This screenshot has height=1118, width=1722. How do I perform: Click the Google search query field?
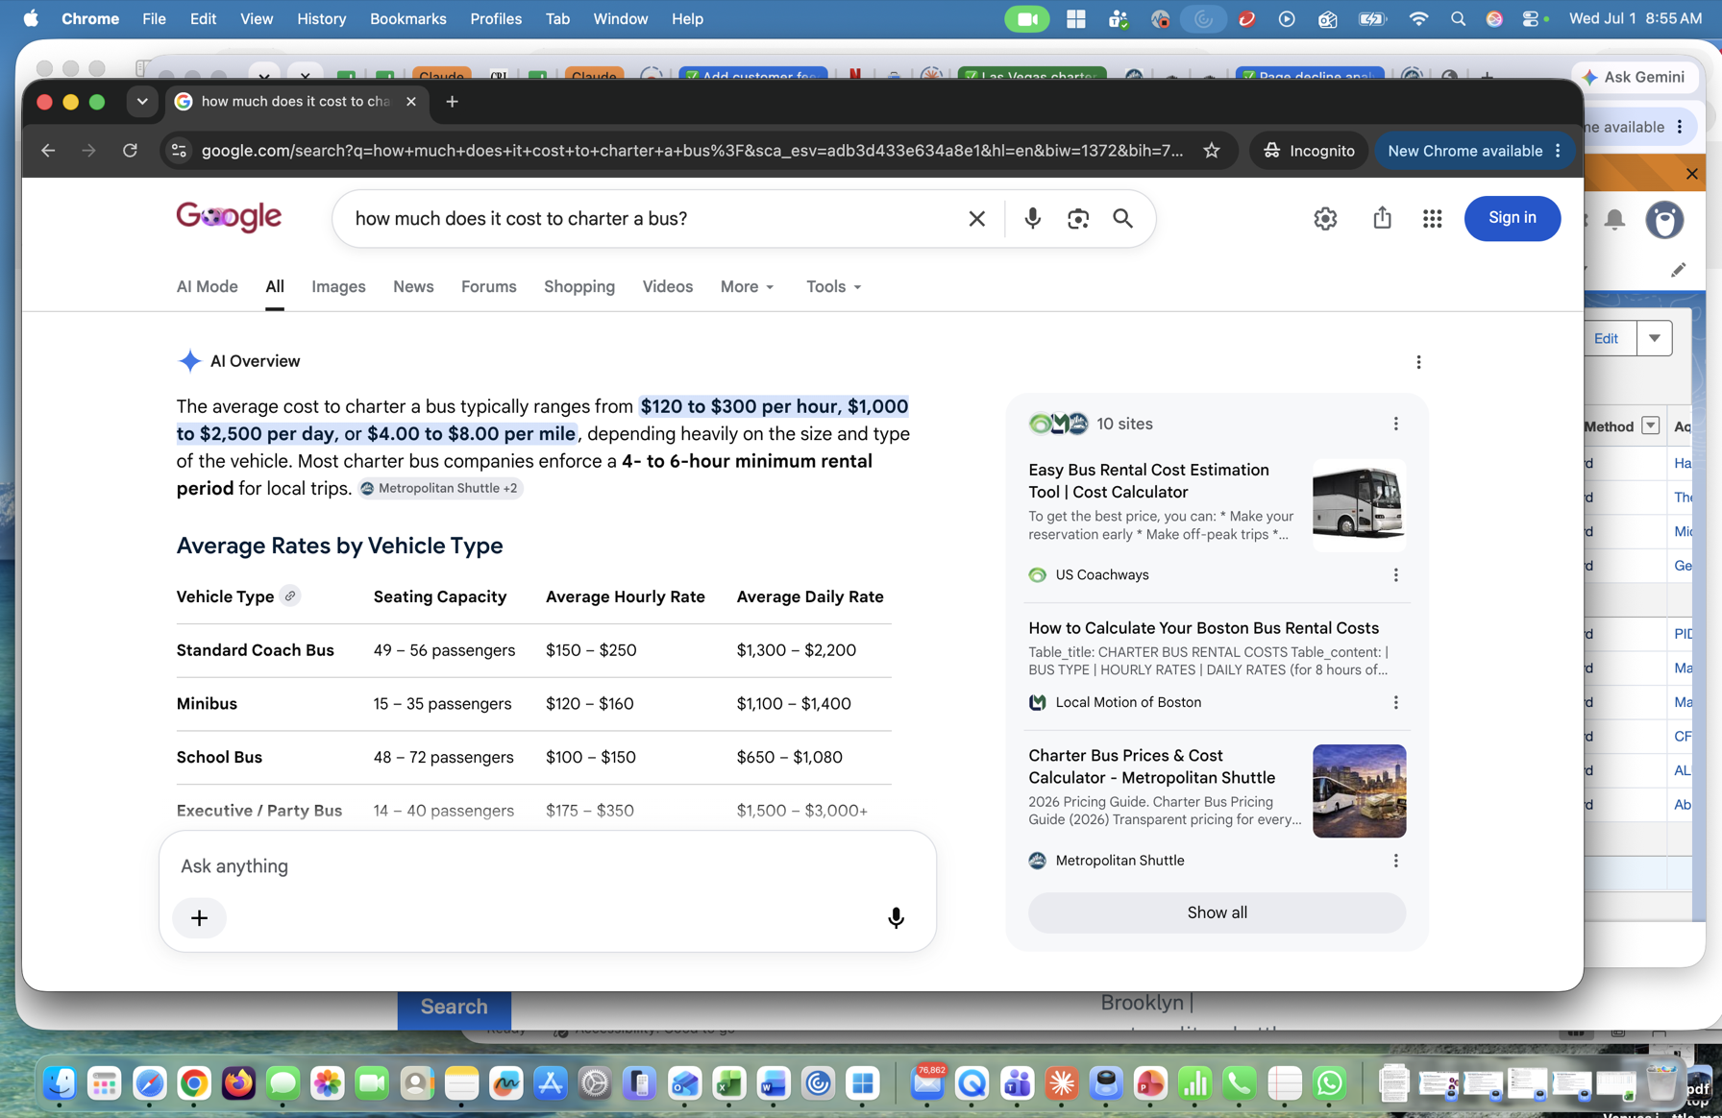[653, 219]
